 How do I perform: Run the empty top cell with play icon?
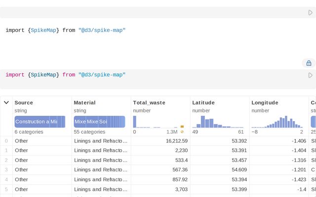coord(311,13)
